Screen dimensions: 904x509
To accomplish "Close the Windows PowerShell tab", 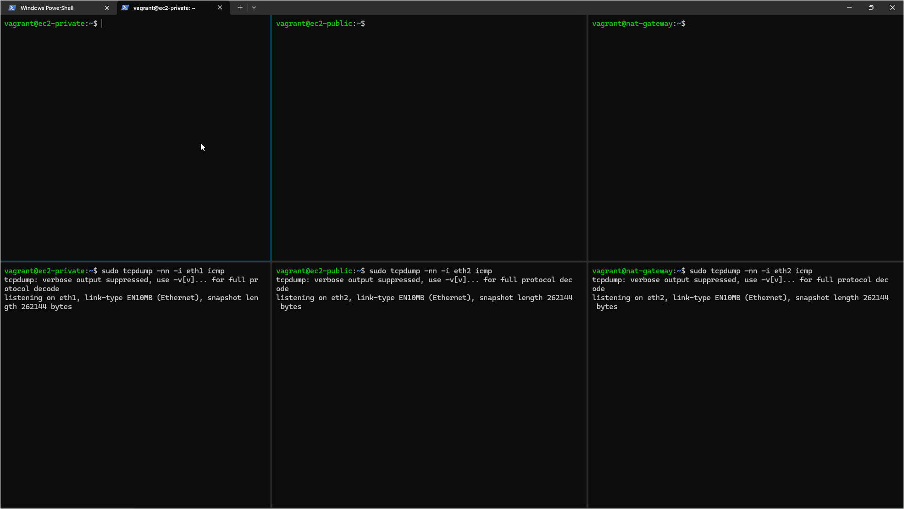I will click(107, 8).
